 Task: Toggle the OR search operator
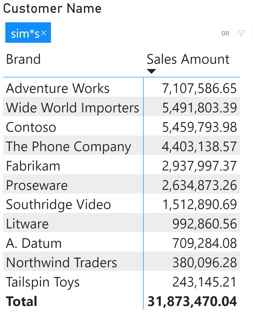point(225,33)
